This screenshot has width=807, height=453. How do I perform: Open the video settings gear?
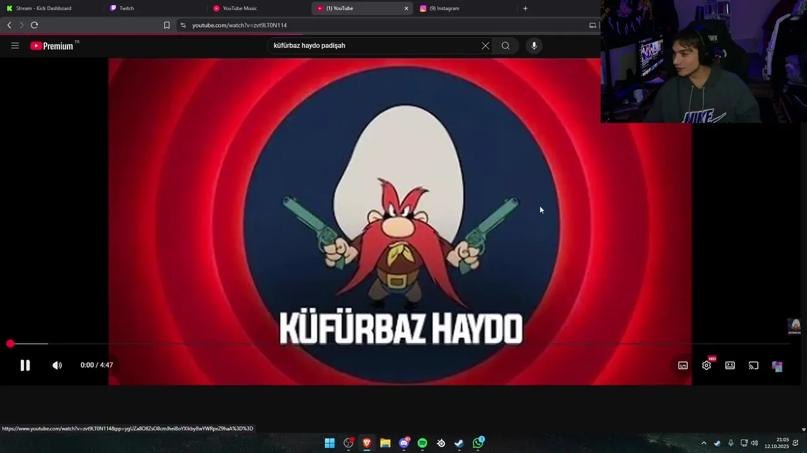pos(707,365)
